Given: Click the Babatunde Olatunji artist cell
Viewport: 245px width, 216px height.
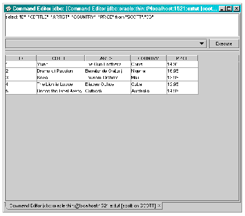Looking at the screenshot, I should 107,71.
